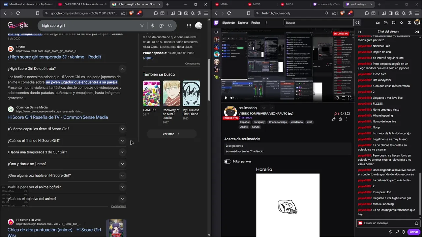Image resolution: width=422 pixels, height=237 pixels.
Task: Toggle the Editar paneles switch
Action: coord(227,161)
